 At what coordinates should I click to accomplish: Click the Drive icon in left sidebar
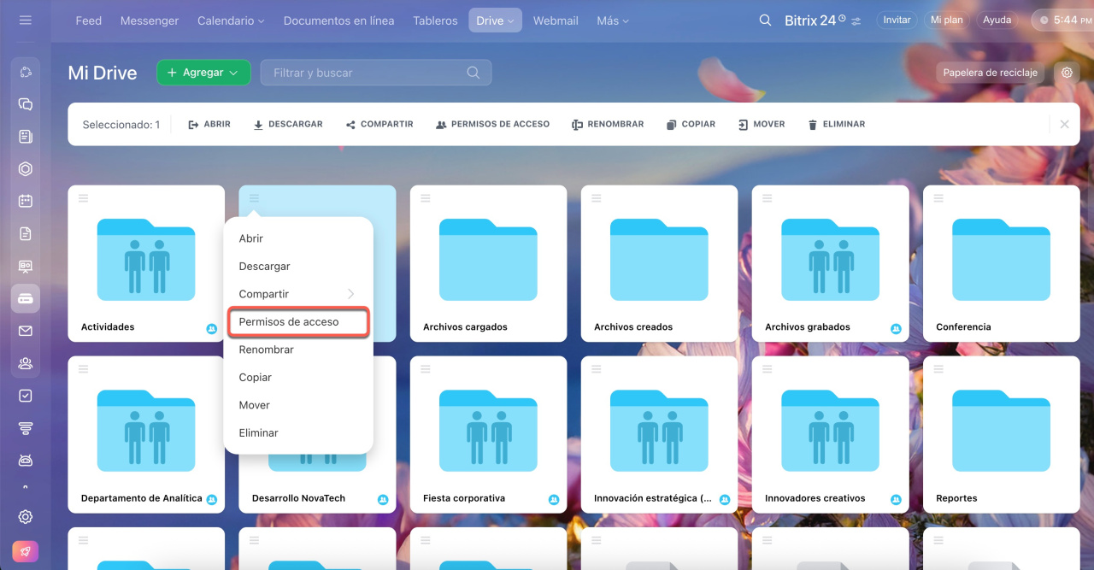click(x=26, y=298)
